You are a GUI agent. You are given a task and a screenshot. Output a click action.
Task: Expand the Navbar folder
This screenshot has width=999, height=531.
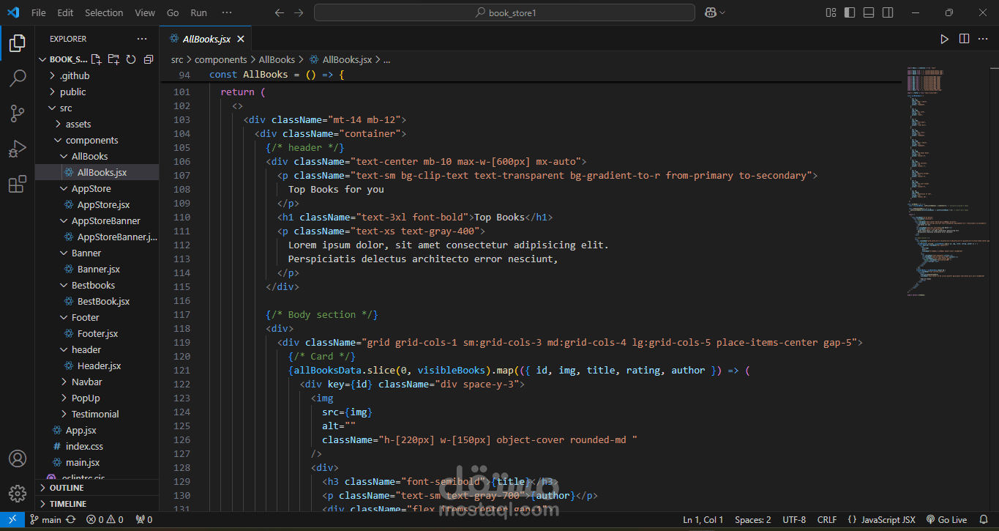pyautogui.click(x=86, y=382)
